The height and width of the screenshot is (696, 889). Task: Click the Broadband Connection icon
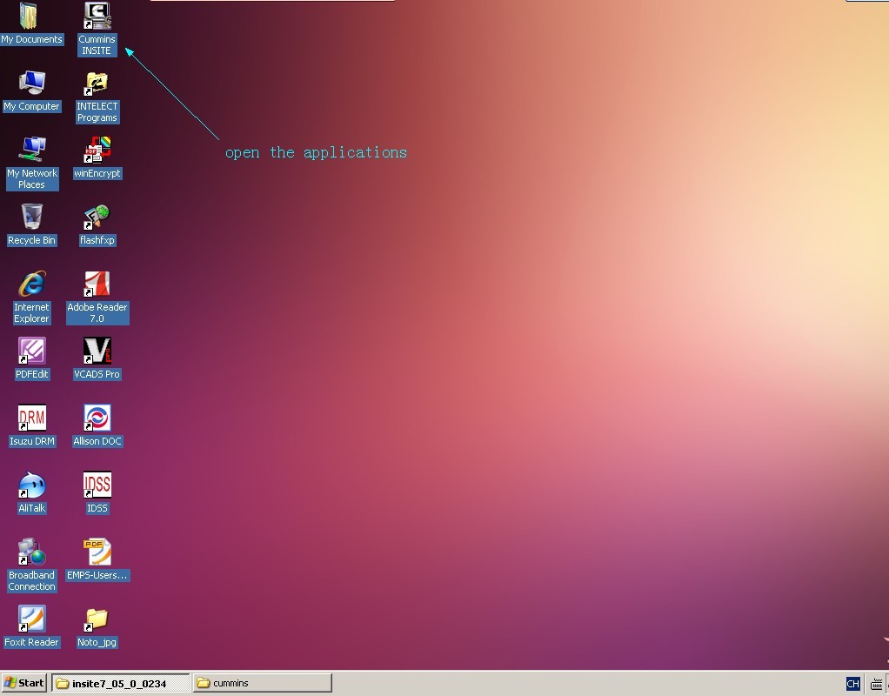tap(32, 552)
